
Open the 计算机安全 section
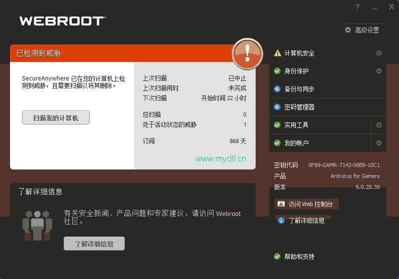[x=300, y=53]
